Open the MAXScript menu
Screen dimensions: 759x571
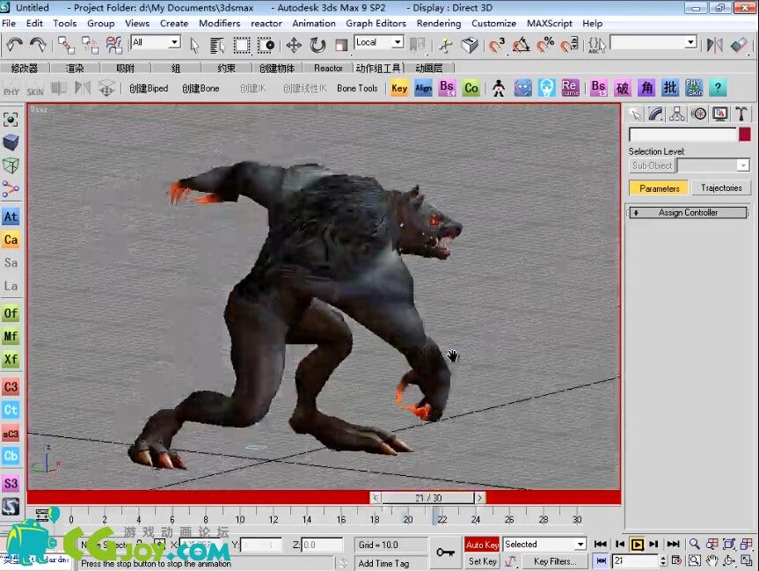tap(550, 23)
